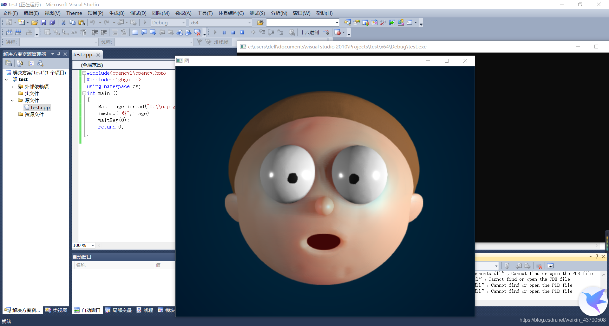Switch to the test.cpp editor tab
Viewport: 609px width, 326px height.
83,55
